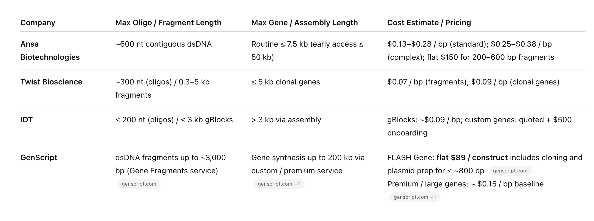
Task: Click the Company column header
Action: pos(38,22)
